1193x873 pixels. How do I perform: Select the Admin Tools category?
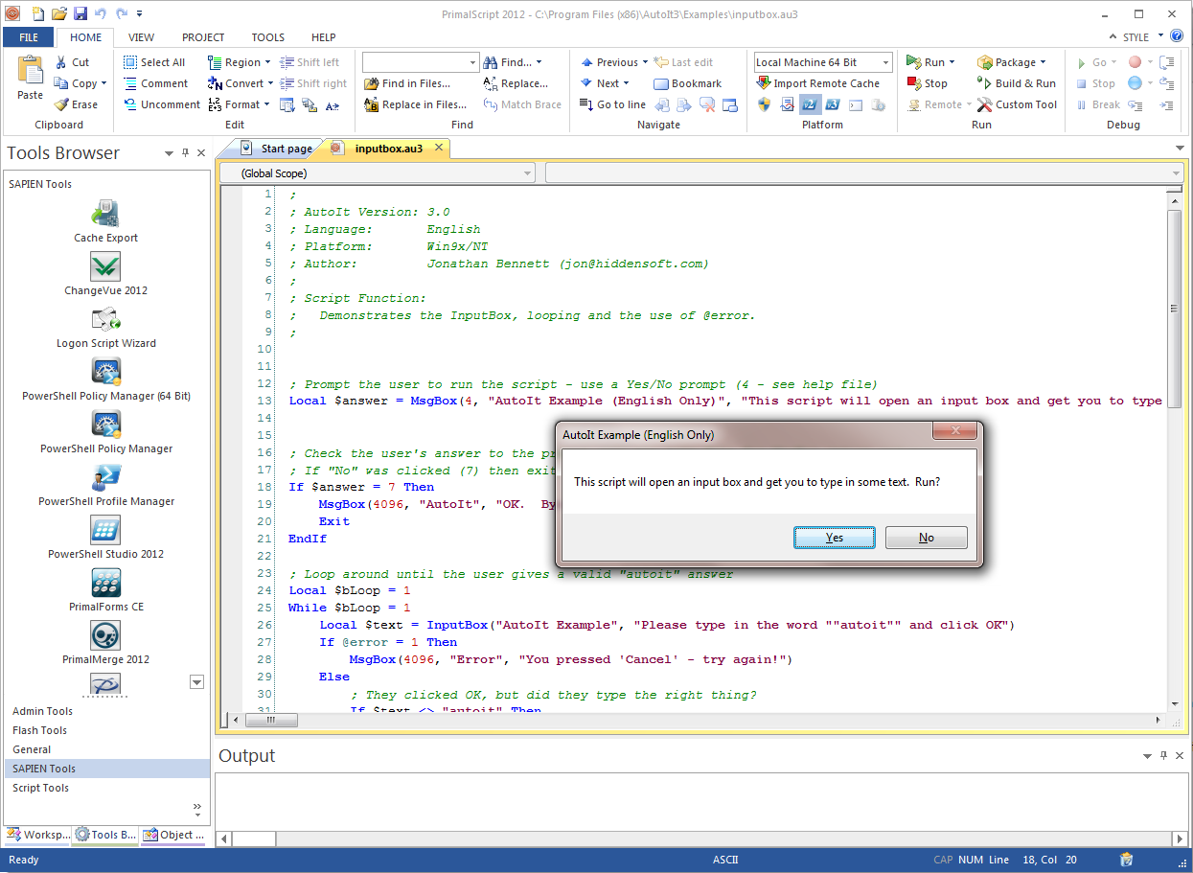click(106, 711)
